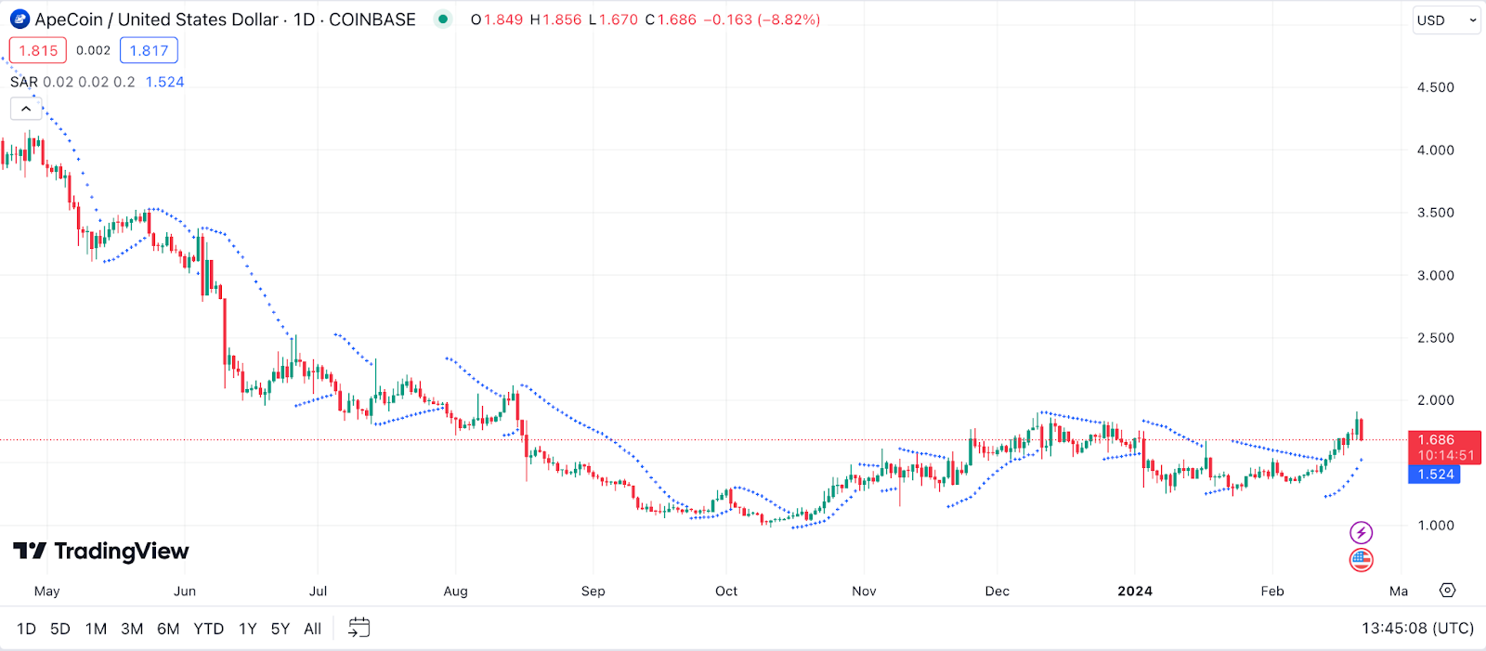The width and height of the screenshot is (1486, 651).
Task: Click the 1.000 price axis label
Action: click(1435, 526)
